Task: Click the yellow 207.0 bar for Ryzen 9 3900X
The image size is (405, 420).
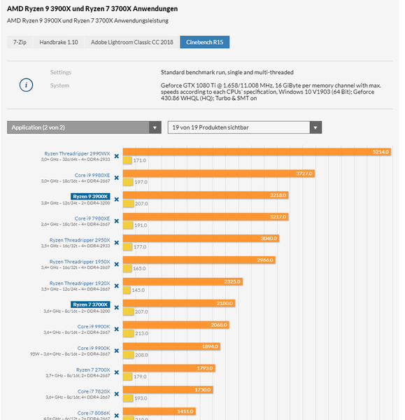Action: point(128,204)
